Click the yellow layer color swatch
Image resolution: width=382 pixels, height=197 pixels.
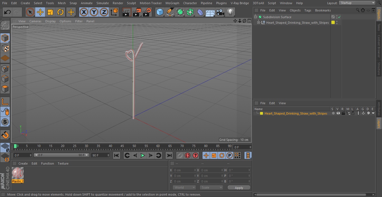pos(261,113)
